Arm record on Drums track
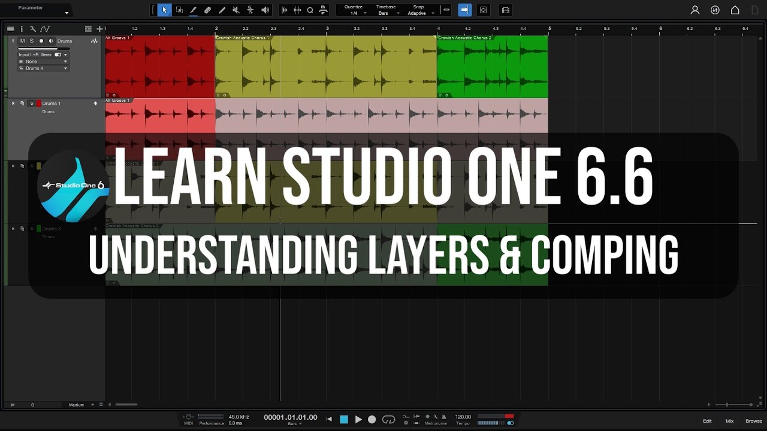This screenshot has width=767, height=431. 41,41
